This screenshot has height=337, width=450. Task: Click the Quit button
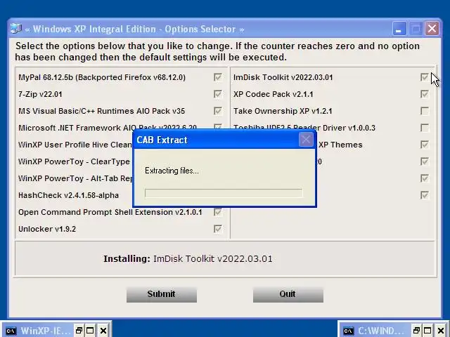point(288,294)
